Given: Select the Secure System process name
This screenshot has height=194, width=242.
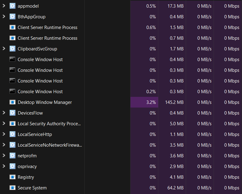Looking at the screenshot, I should [x=32, y=188].
